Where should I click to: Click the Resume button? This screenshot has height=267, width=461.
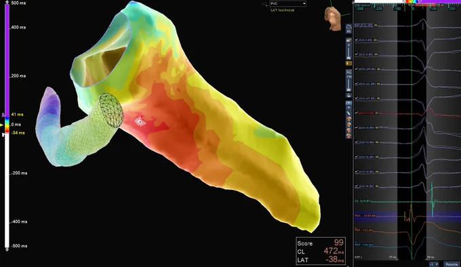[x=452, y=264]
